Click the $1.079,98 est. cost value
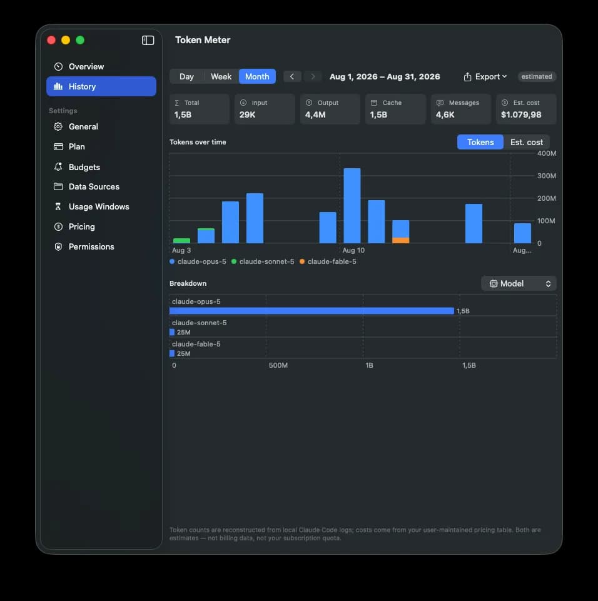Image resolution: width=598 pixels, height=601 pixels. point(521,114)
